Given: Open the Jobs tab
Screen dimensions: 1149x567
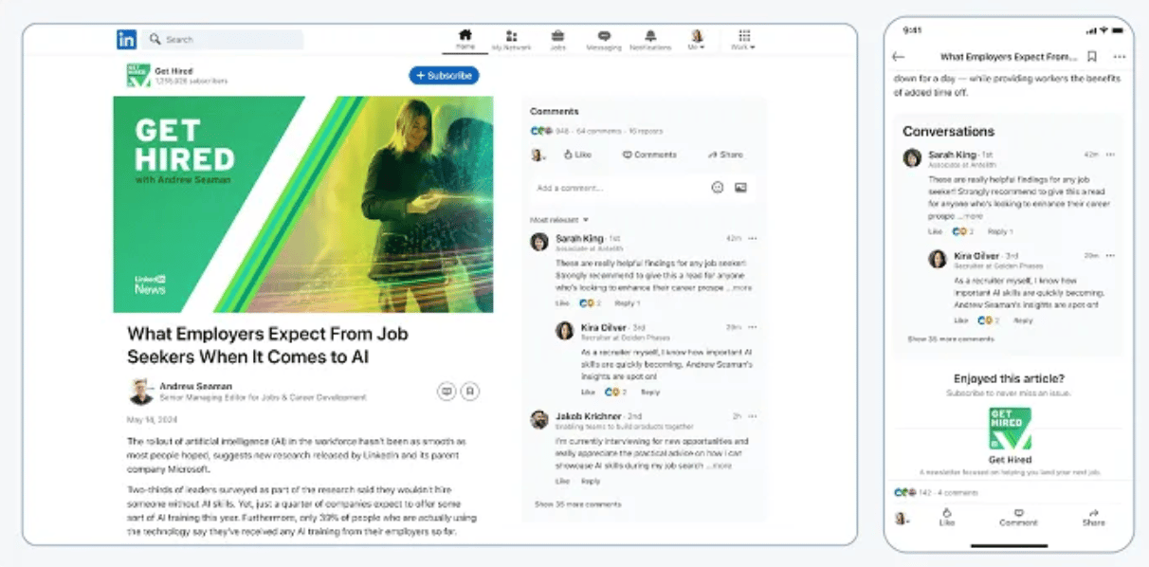Looking at the screenshot, I should (557, 40).
